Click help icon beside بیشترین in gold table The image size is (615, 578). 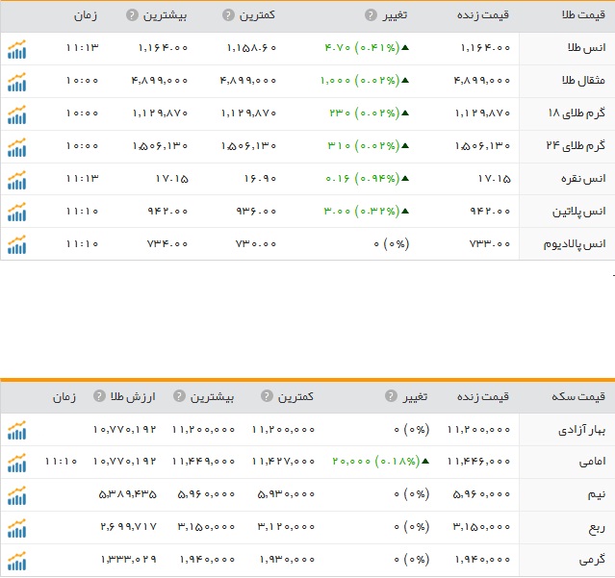pyautogui.click(x=132, y=15)
